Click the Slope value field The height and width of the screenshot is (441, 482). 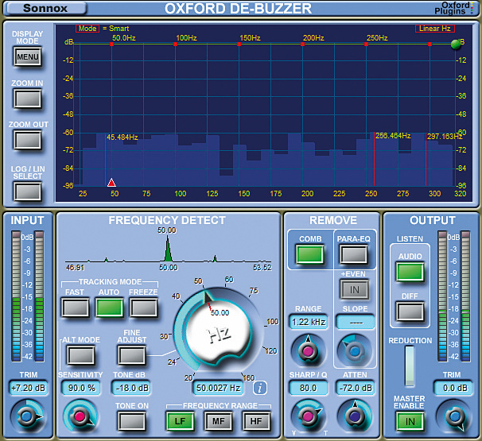356,322
